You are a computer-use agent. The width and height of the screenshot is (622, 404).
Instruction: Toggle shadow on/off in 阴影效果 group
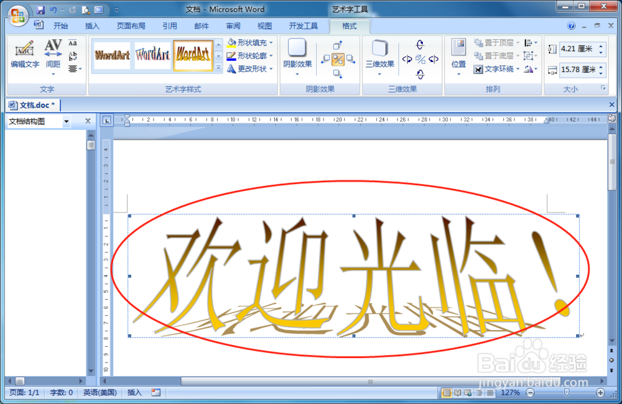[338, 59]
